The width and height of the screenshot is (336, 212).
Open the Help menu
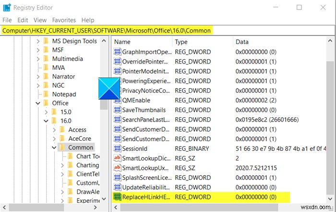point(88,20)
